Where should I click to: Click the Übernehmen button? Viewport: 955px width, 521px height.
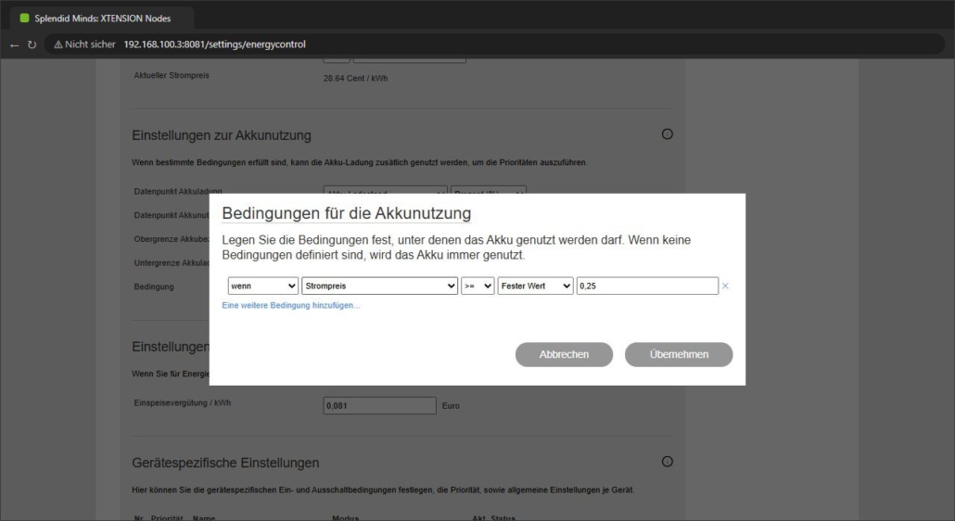679,354
